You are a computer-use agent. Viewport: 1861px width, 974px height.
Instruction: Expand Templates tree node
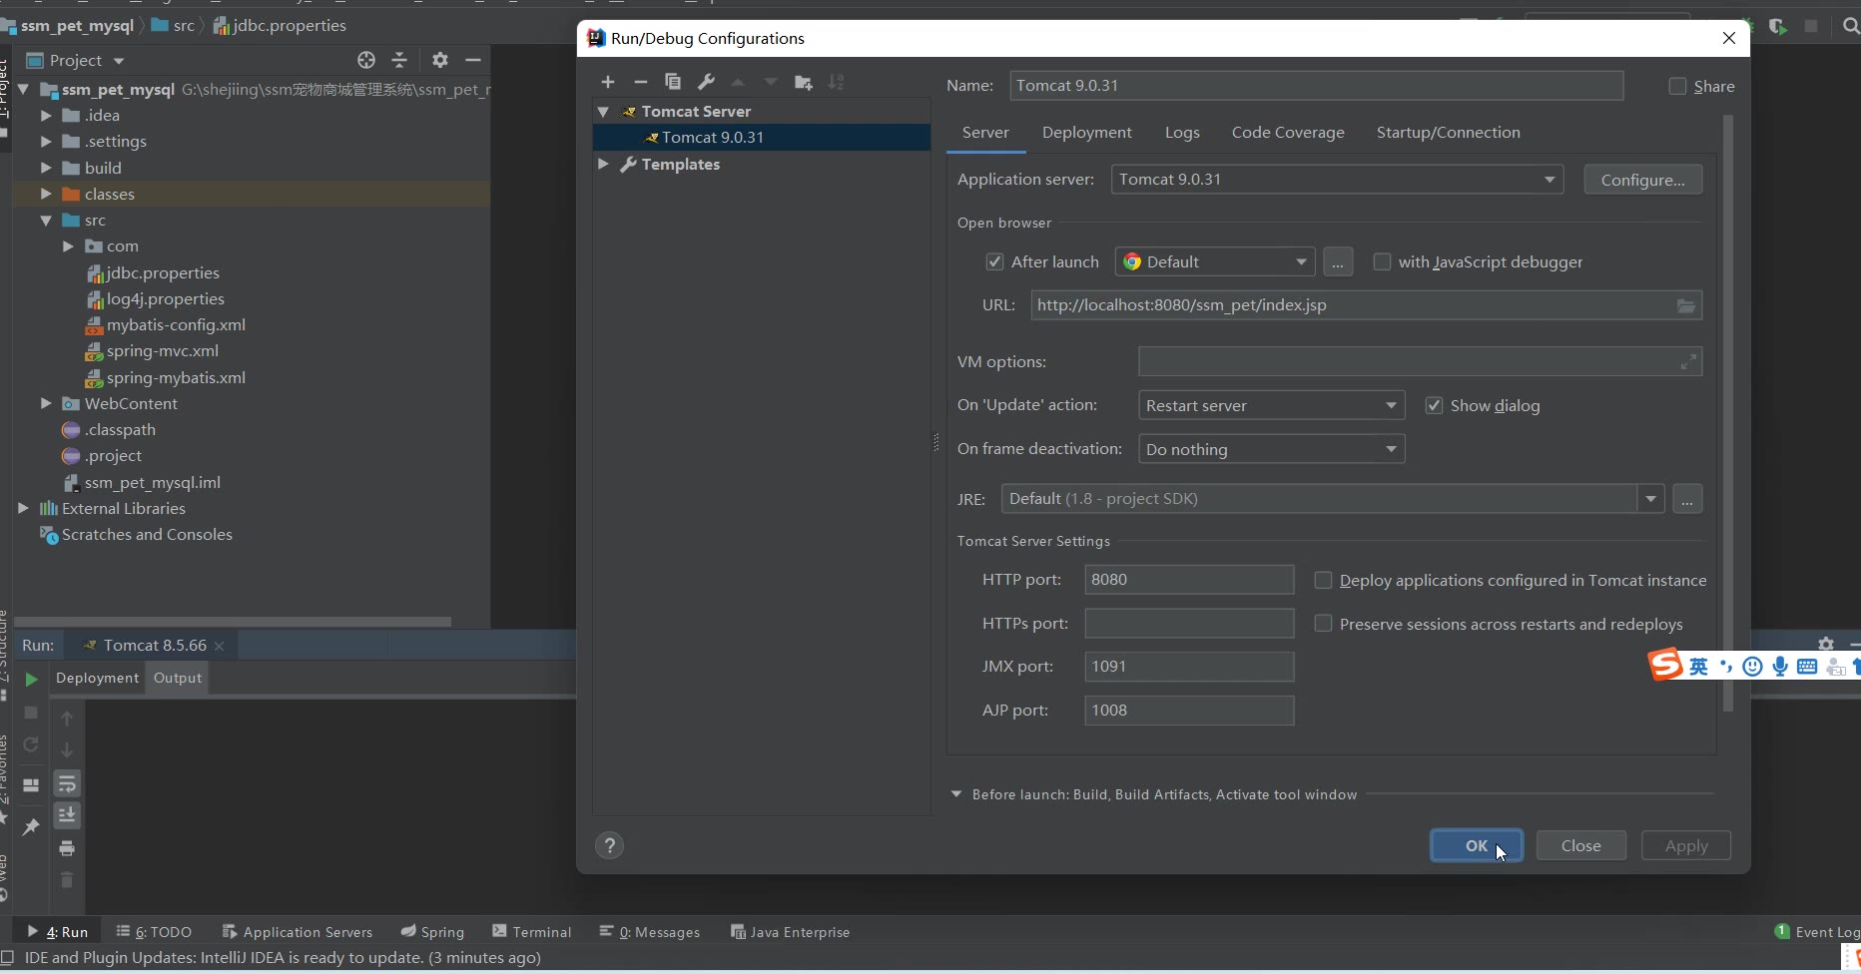[x=603, y=164]
